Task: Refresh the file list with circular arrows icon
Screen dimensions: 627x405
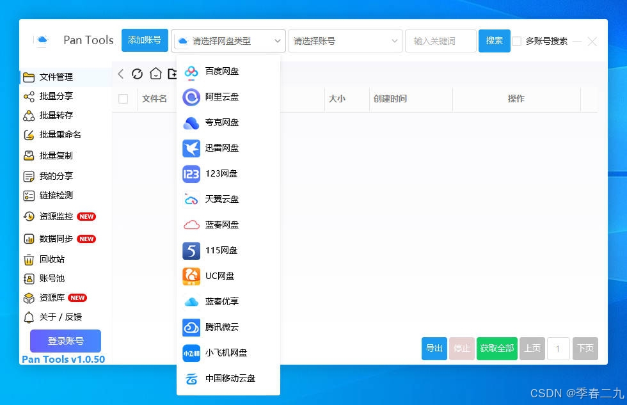Action: (x=137, y=74)
